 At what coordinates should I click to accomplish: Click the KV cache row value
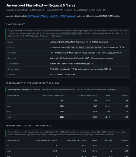pos(62,75)
